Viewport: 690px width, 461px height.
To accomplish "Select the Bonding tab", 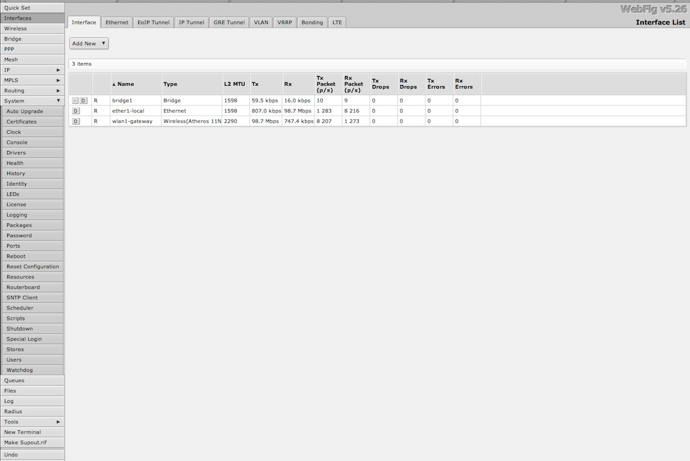I will [312, 22].
